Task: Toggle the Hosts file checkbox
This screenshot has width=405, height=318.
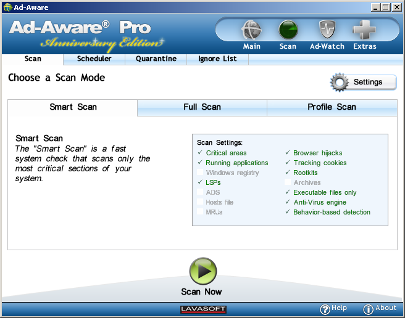Action: click(x=200, y=202)
